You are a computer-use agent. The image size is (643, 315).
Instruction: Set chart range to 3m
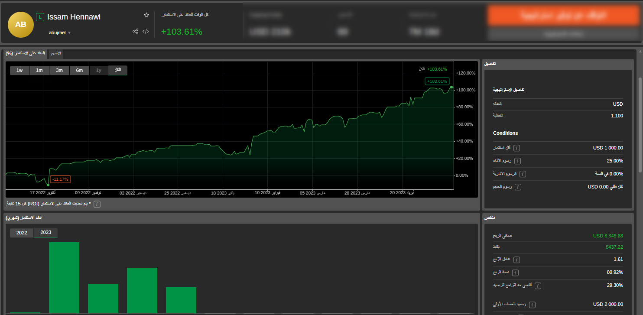[x=59, y=70]
